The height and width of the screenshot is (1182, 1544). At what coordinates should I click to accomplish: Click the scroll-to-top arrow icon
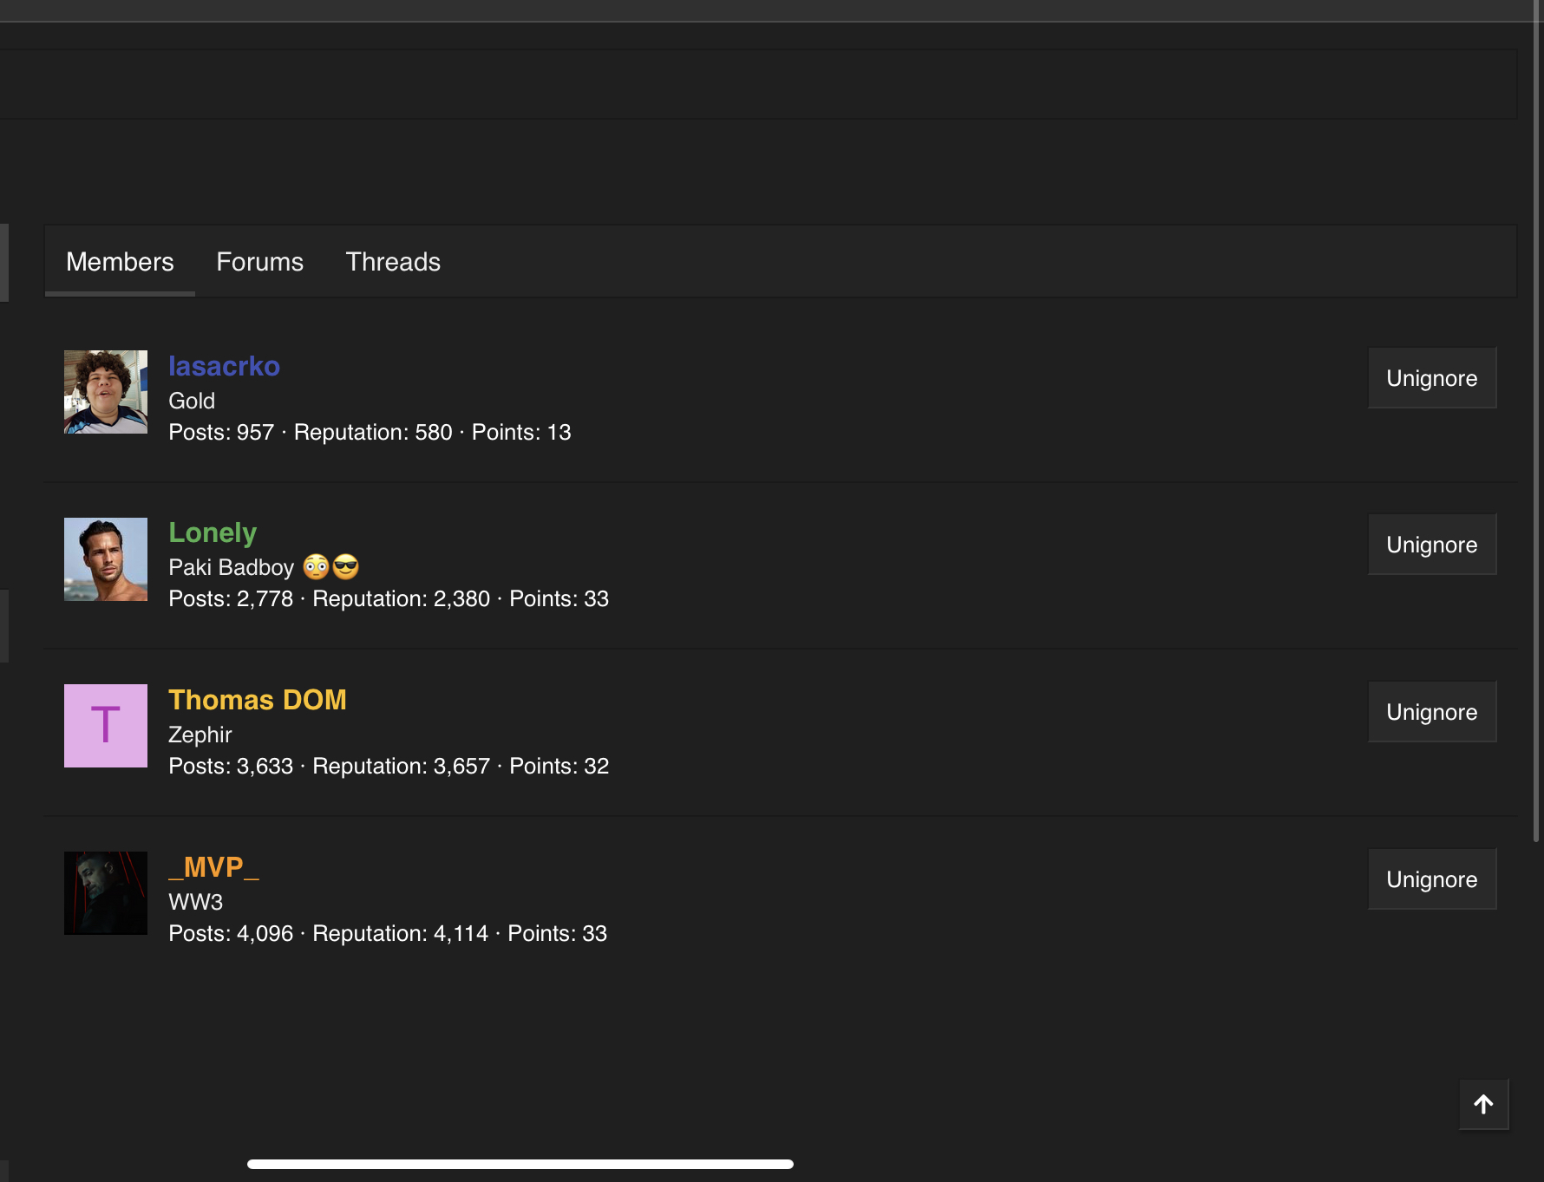[x=1483, y=1104]
